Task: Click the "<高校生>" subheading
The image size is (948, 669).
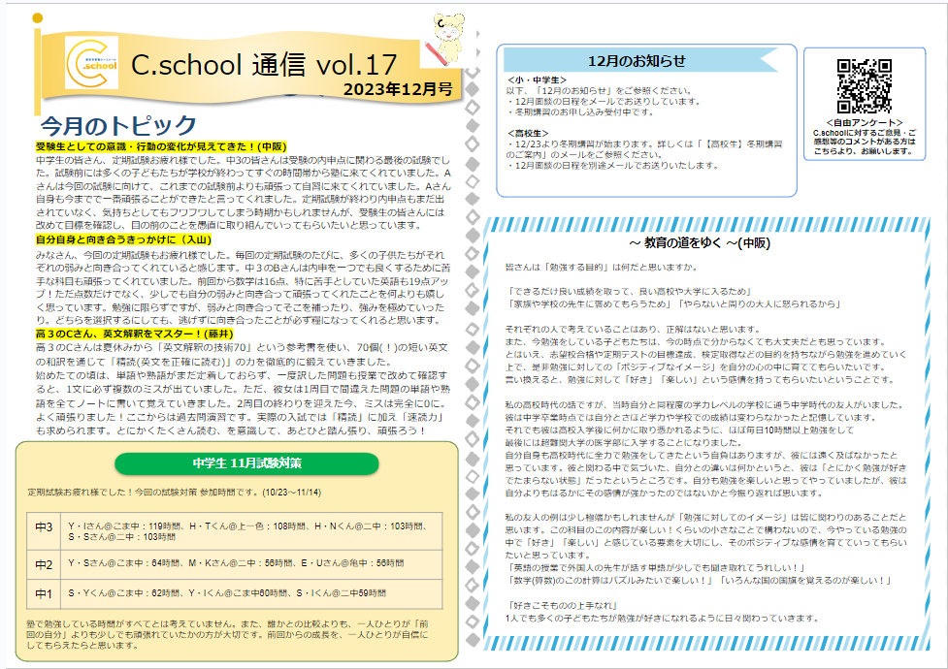Action: (x=529, y=133)
